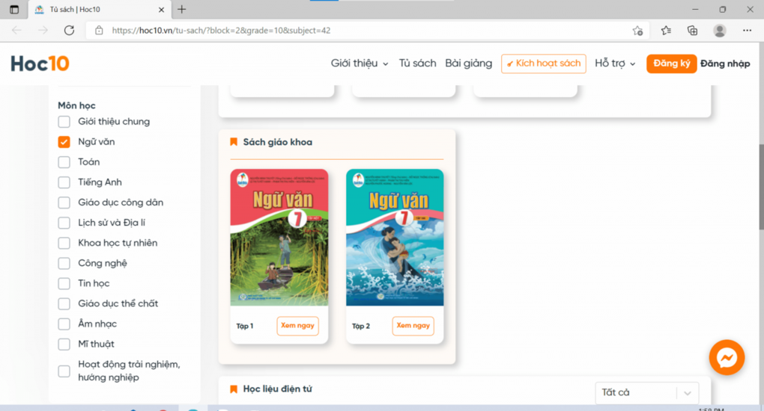Uncheck the Ngữ văn checkbox
Viewport: 764px width, 411px height.
(64, 141)
